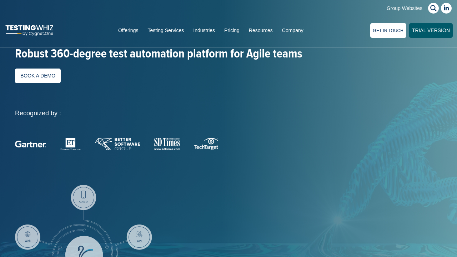
Task: Click the Book a Demo button
Action: (38, 76)
